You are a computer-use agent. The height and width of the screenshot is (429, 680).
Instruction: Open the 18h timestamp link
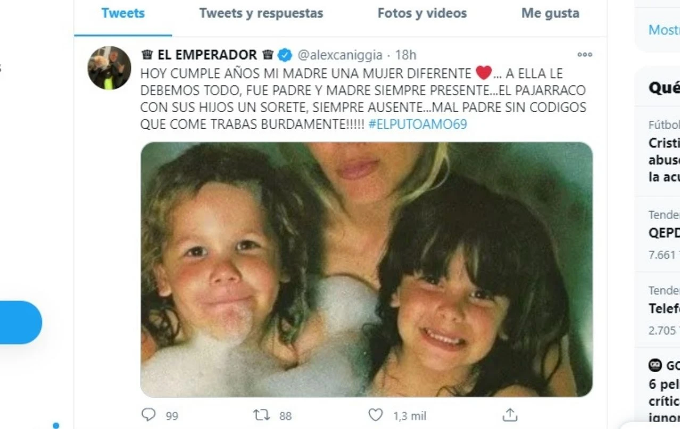pyautogui.click(x=406, y=54)
